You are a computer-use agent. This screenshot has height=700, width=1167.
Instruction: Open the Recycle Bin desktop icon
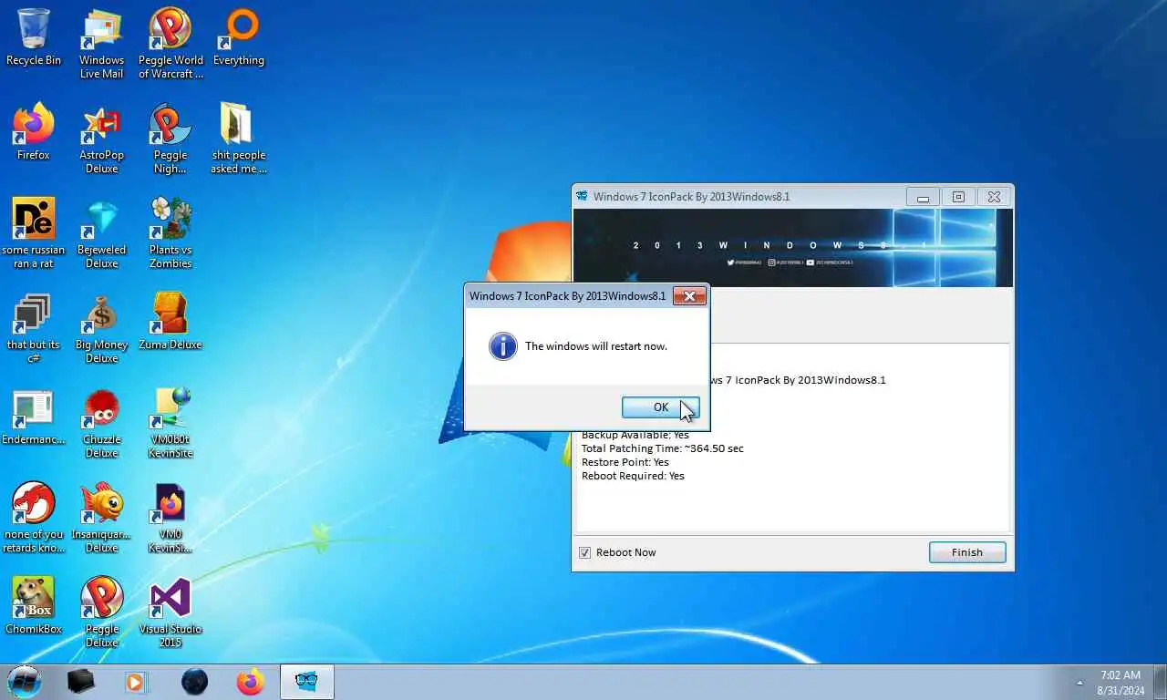coord(34,37)
